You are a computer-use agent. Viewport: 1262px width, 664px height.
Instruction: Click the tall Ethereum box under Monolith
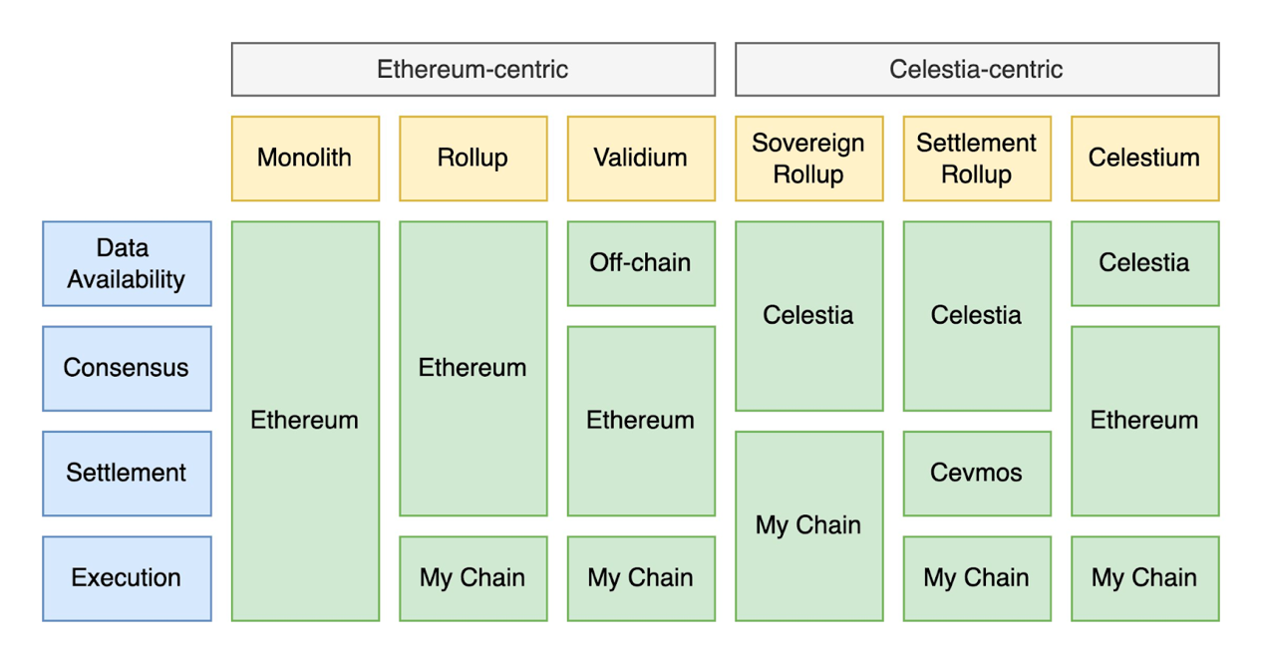click(305, 421)
